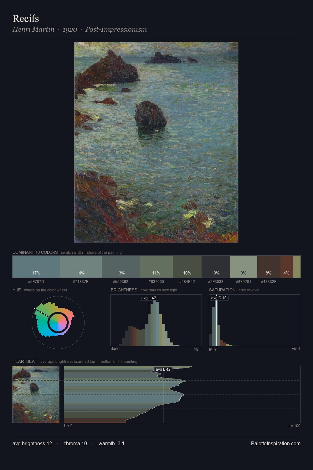313x470 pixels.
Task: Click hex code '#5F787D'
Action: click(36, 282)
